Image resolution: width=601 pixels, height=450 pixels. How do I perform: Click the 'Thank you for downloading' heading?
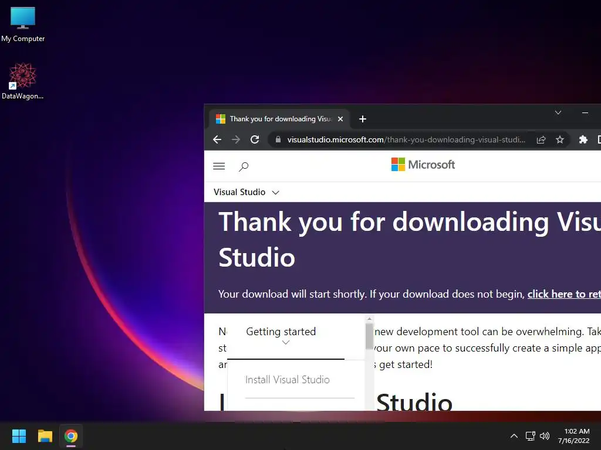coord(409,239)
